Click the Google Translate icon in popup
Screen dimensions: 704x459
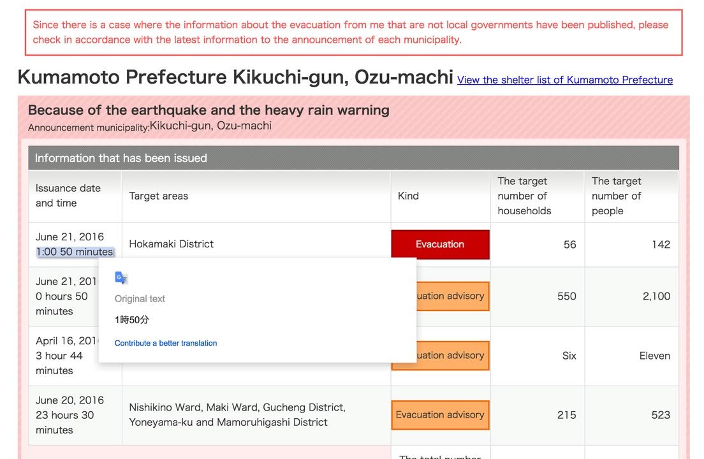point(121,278)
